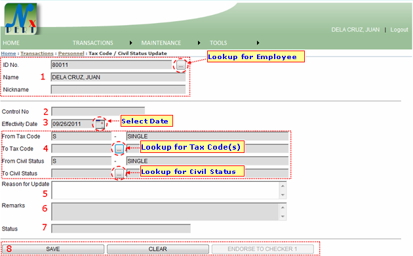
Task: Open the MAINTENANCE menu
Action: (161, 43)
